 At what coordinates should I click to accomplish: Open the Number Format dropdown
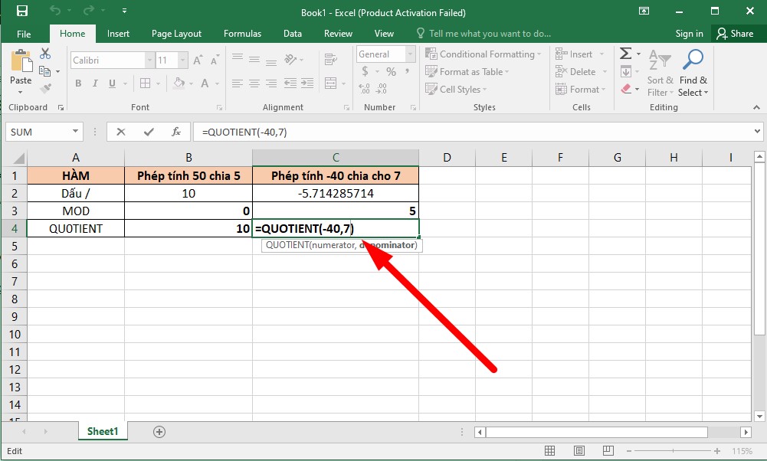click(408, 54)
